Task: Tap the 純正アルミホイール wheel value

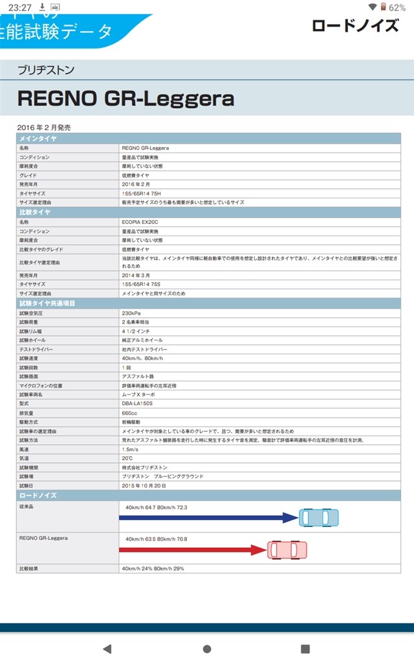Action: [142, 340]
